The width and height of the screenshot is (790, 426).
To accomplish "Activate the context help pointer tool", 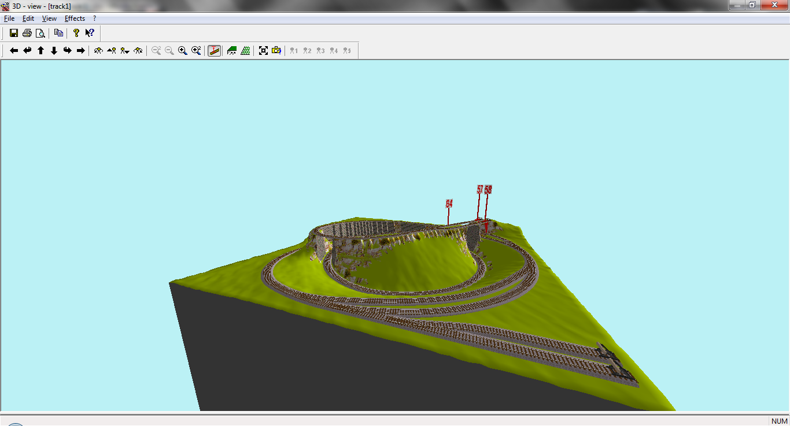I will point(90,33).
